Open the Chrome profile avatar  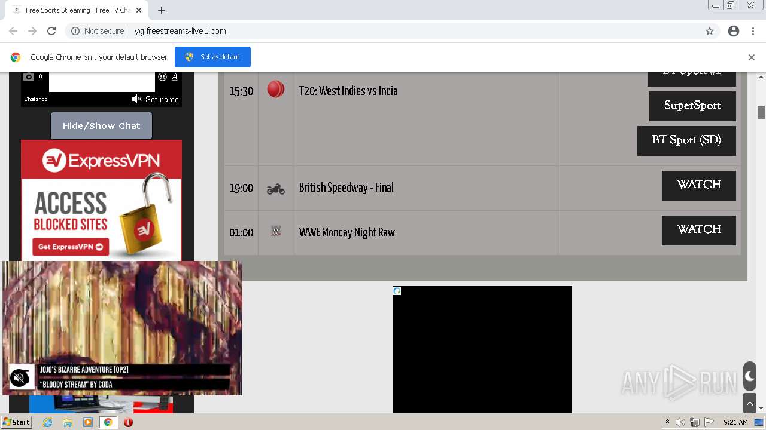pos(734,31)
